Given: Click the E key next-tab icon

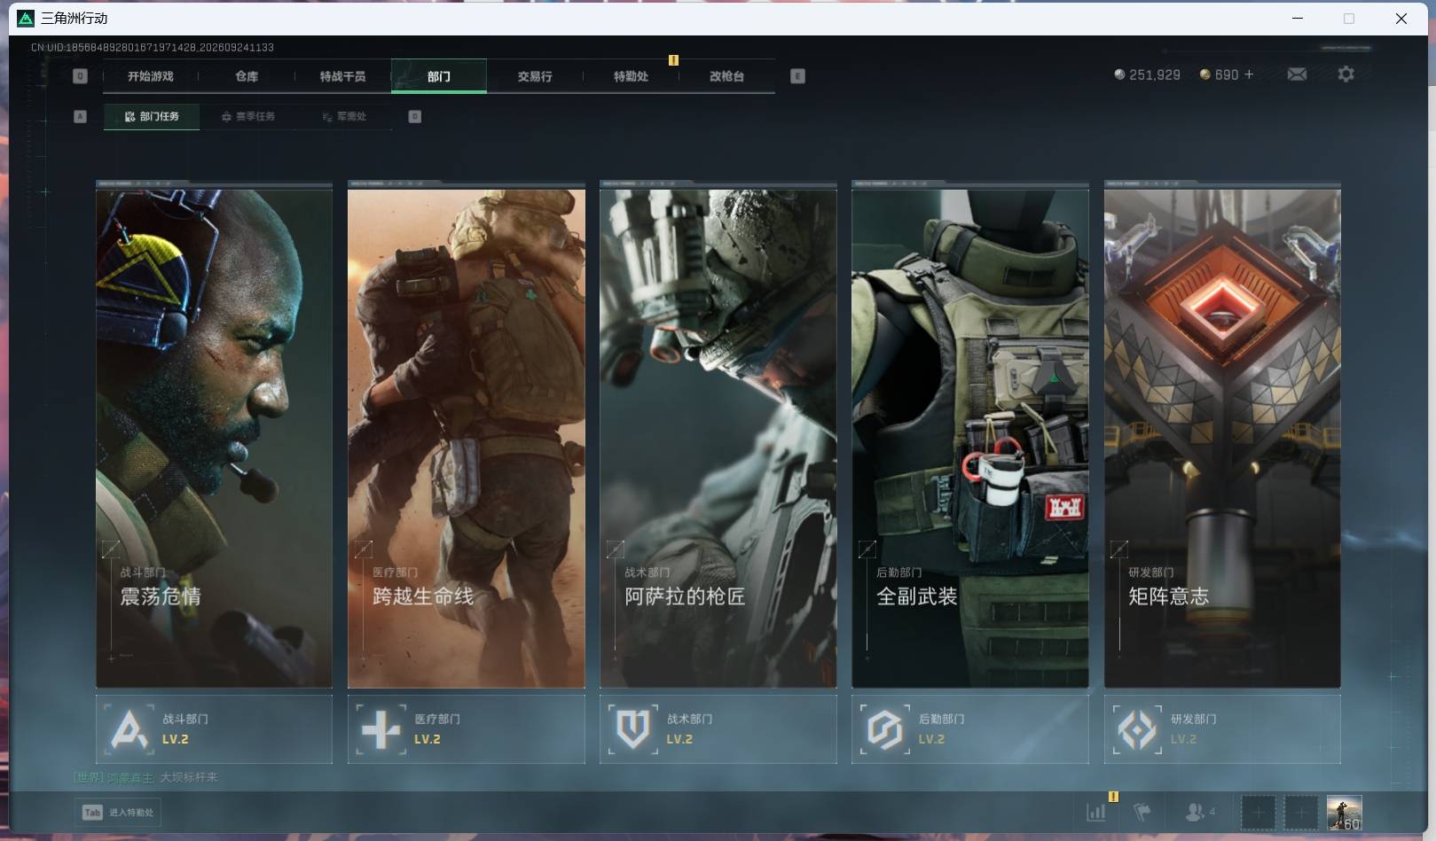Looking at the screenshot, I should pos(797,76).
